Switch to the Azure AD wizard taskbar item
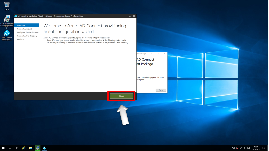 point(44,148)
